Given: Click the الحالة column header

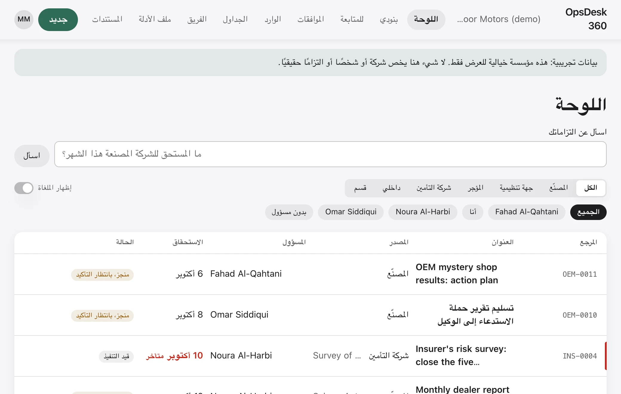Looking at the screenshot, I should pyautogui.click(x=125, y=242).
